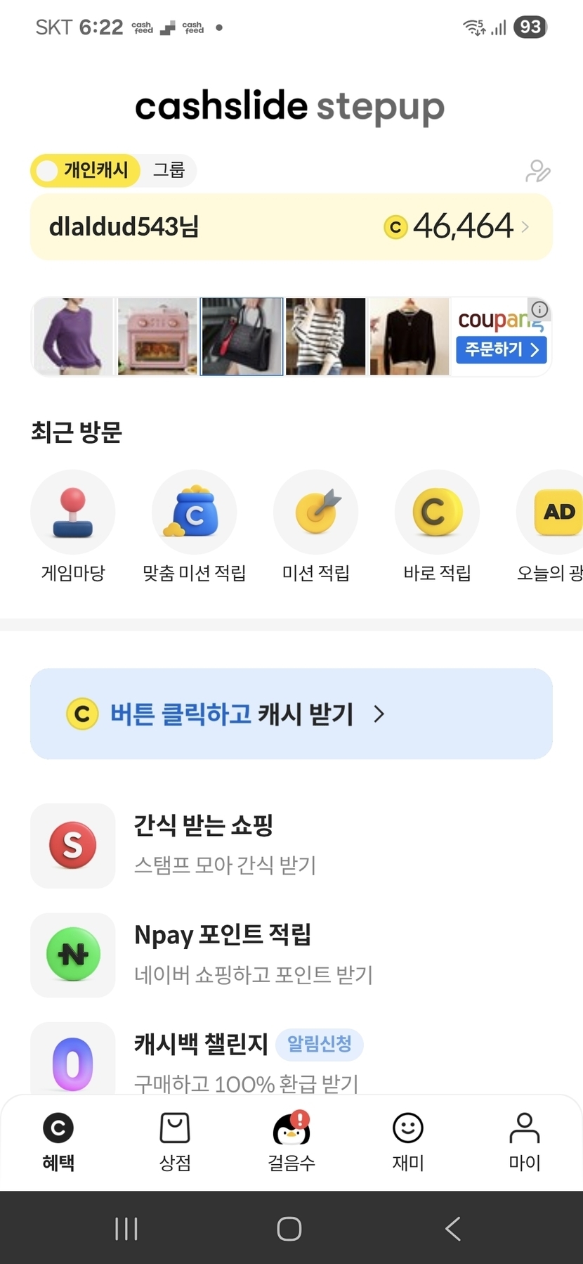The width and height of the screenshot is (583, 1264).
Task: Tap the 맞춤 미션 적립 icon
Action: click(194, 512)
